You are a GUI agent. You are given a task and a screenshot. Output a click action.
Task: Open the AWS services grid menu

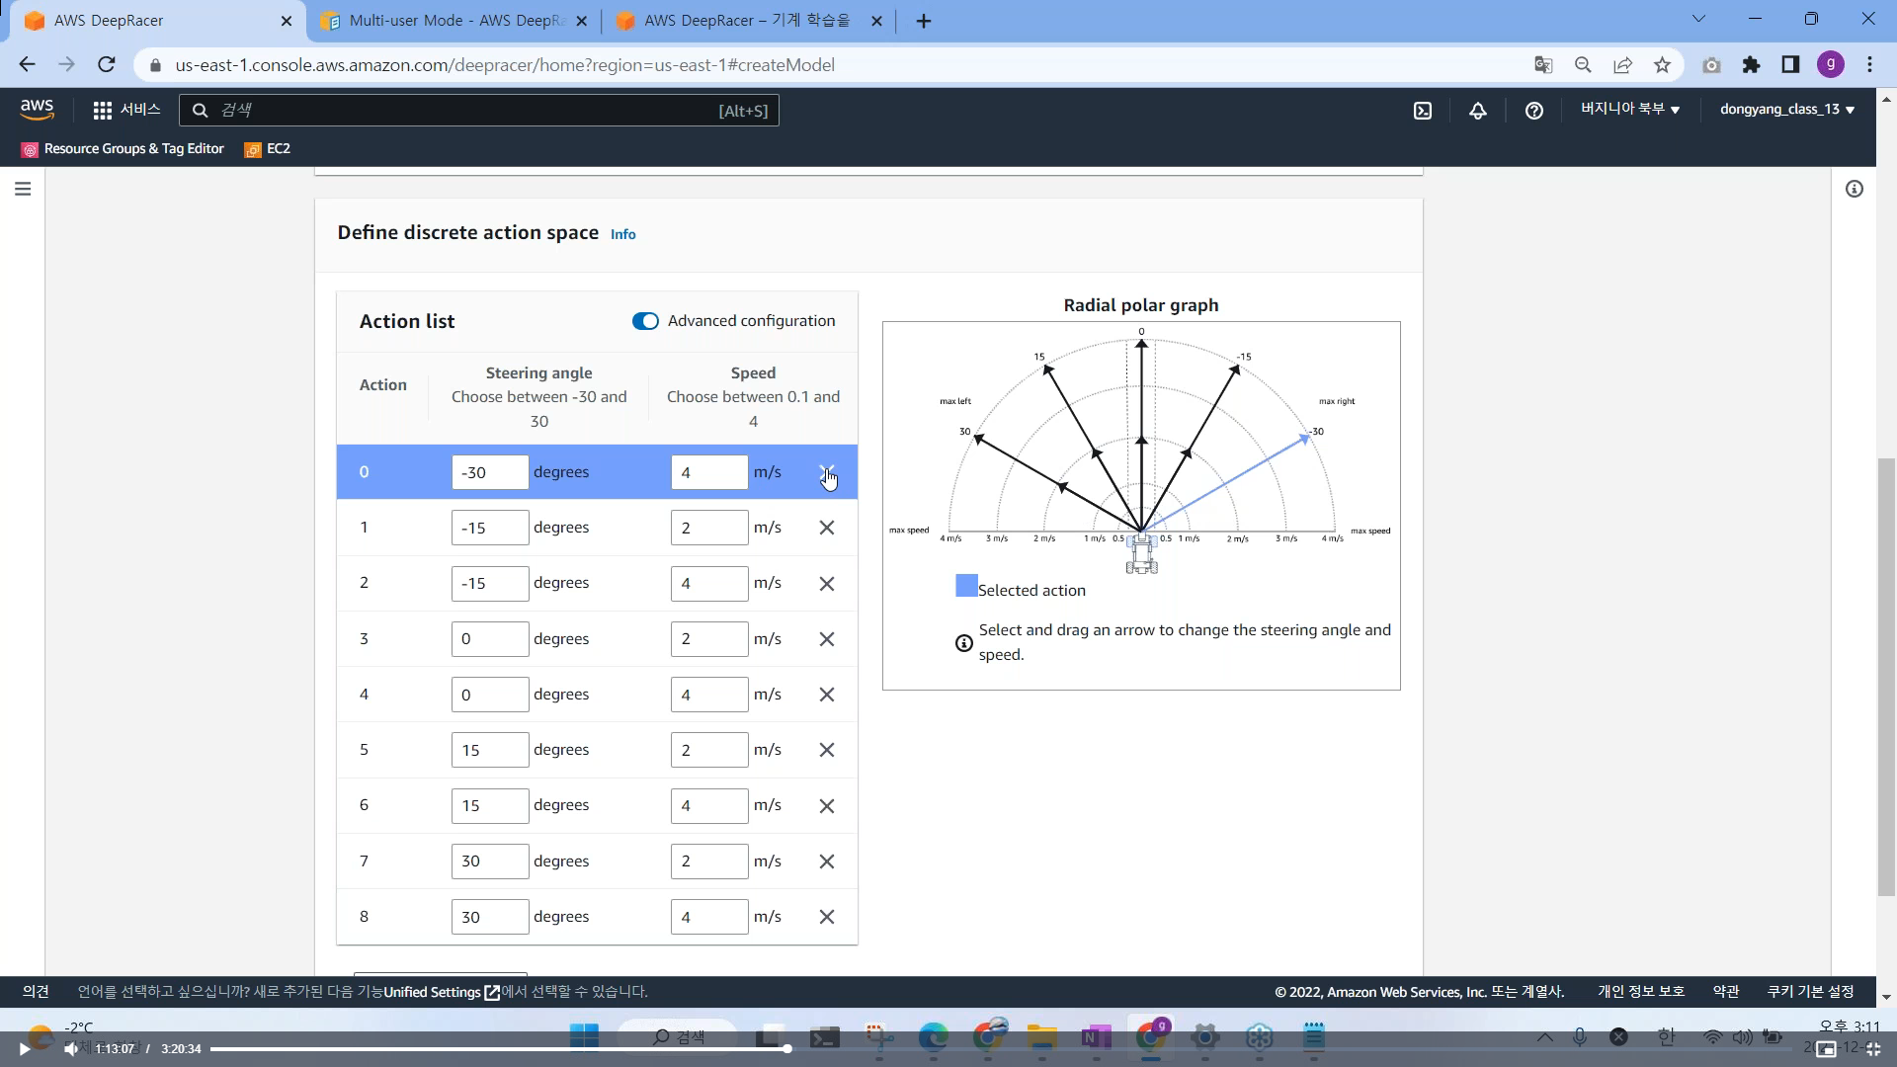coord(103,111)
